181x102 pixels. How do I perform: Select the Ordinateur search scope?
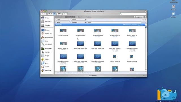pos(70,17)
